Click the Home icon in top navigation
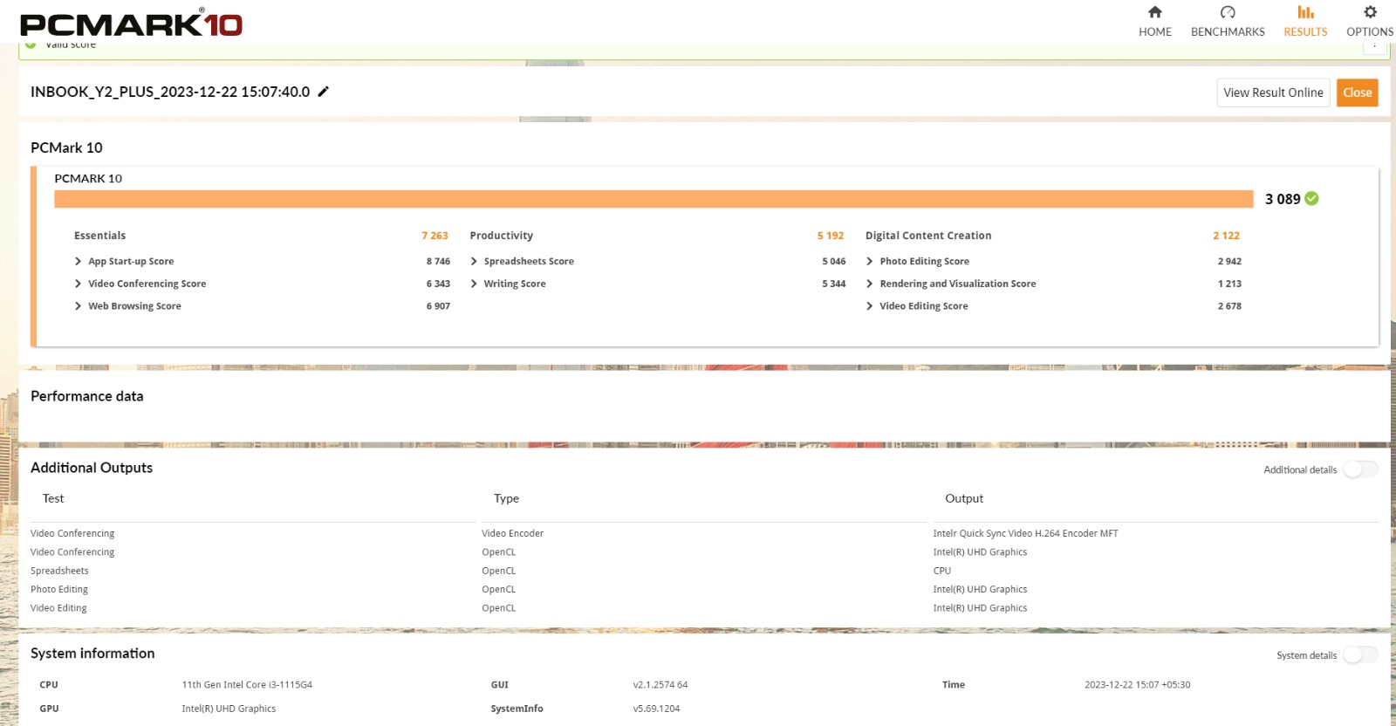The width and height of the screenshot is (1396, 726). pos(1154,12)
